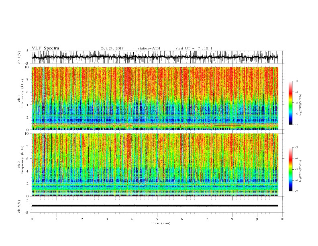The height and width of the screenshot is (246, 318).
Task: Click inside the ch.1 spectrogram panel
Action: pyautogui.click(x=155, y=98)
